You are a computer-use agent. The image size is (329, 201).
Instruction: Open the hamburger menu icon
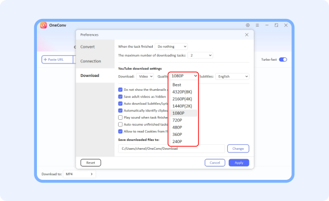[257, 25]
